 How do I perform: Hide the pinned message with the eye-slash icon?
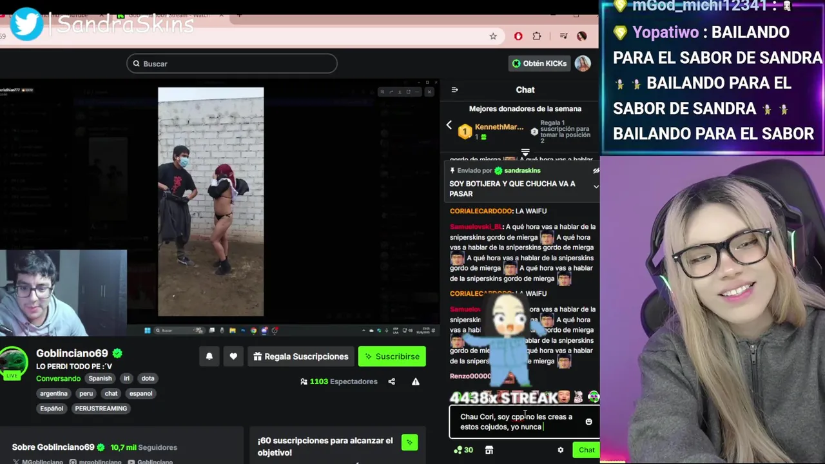pyautogui.click(x=596, y=171)
